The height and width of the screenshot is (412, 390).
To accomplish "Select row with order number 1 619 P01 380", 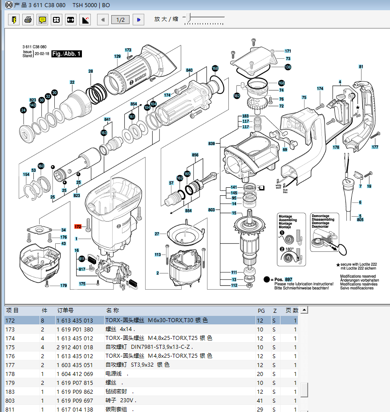I will click(x=151, y=329).
